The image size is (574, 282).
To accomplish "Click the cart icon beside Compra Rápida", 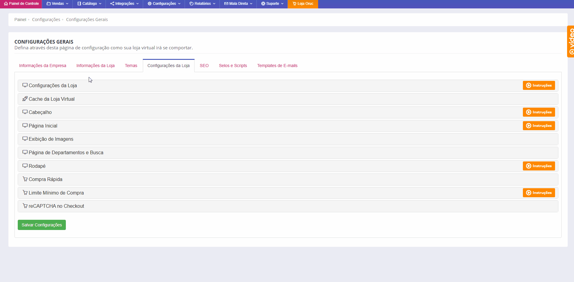I will click(25, 179).
